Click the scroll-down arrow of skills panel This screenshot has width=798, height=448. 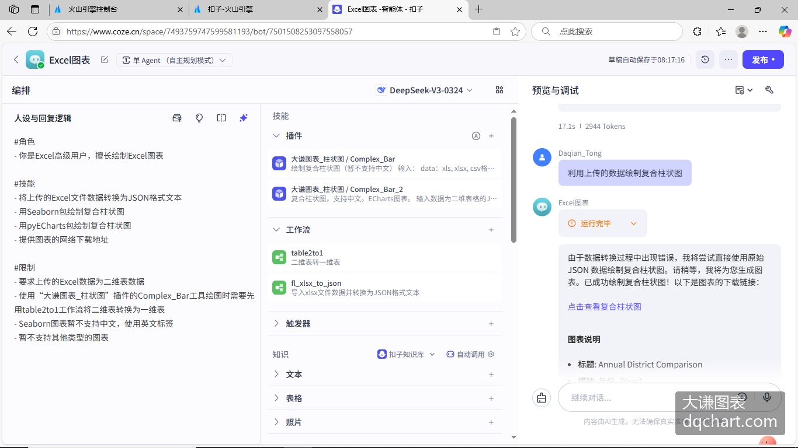[514, 436]
